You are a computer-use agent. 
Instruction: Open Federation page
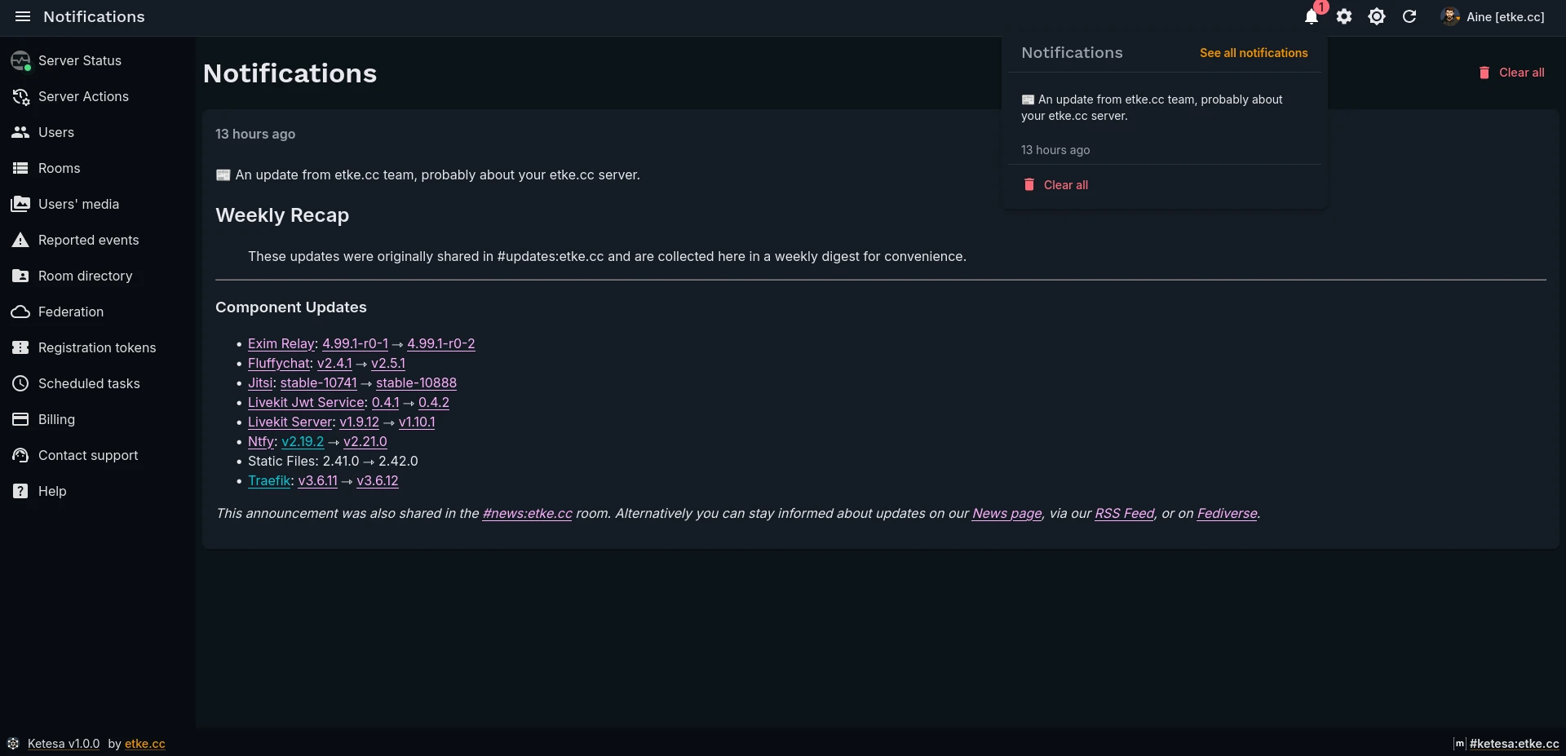[x=98, y=312]
